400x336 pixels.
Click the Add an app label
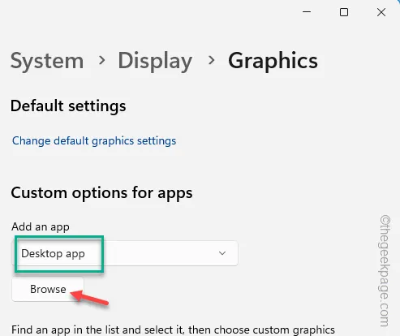[41, 226]
